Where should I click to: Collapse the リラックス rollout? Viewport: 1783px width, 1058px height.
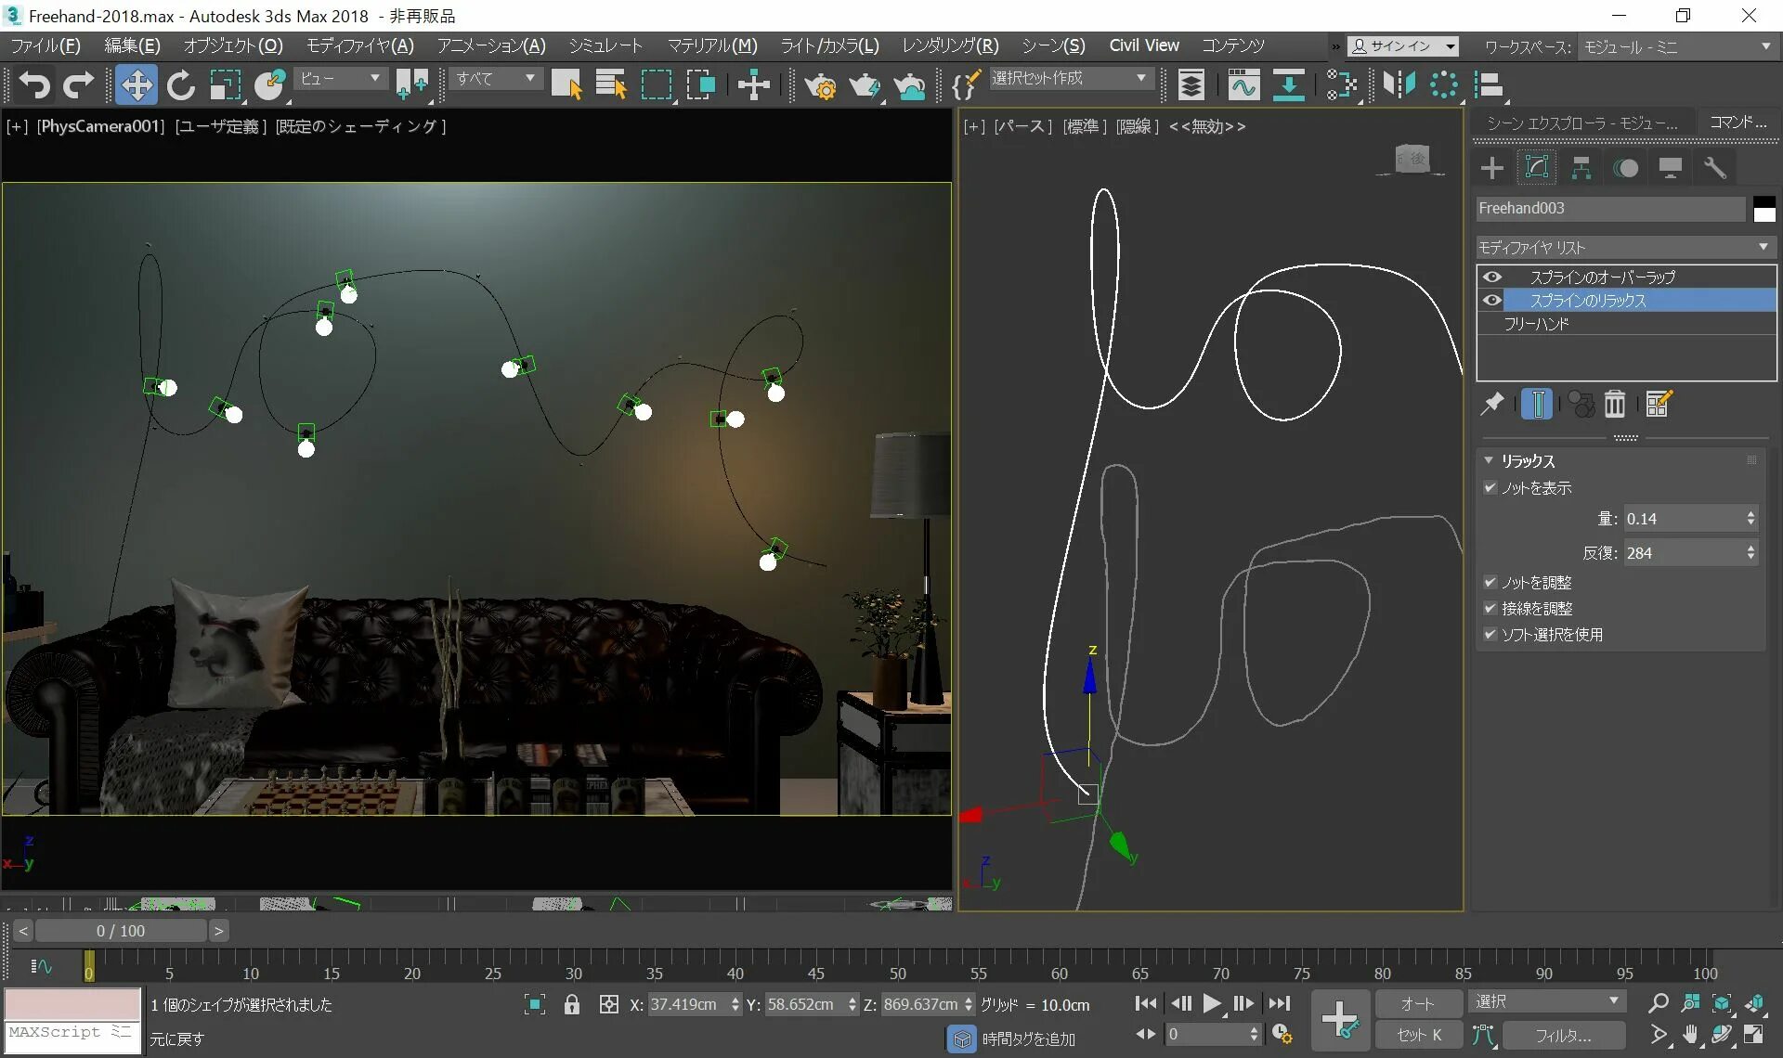tap(1489, 460)
